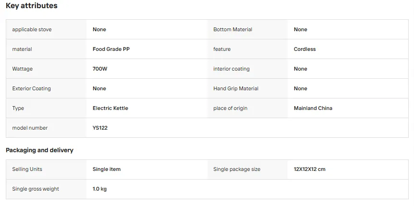Click the Key attributes heading
This screenshot has width=414, height=206.
pyautogui.click(x=32, y=6)
